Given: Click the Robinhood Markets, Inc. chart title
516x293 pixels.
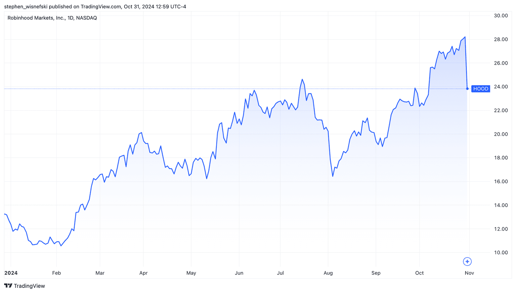Looking at the screenshot, I should [x=52, y=18].
